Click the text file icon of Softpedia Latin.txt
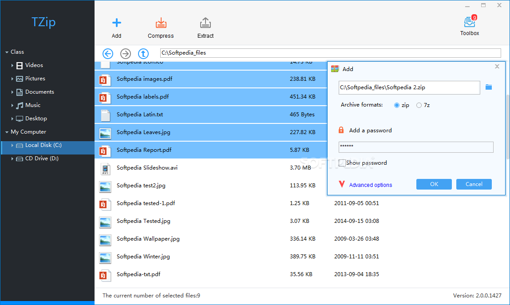The height and width of the screenshot is (305, 510). (x=105, y=115)
